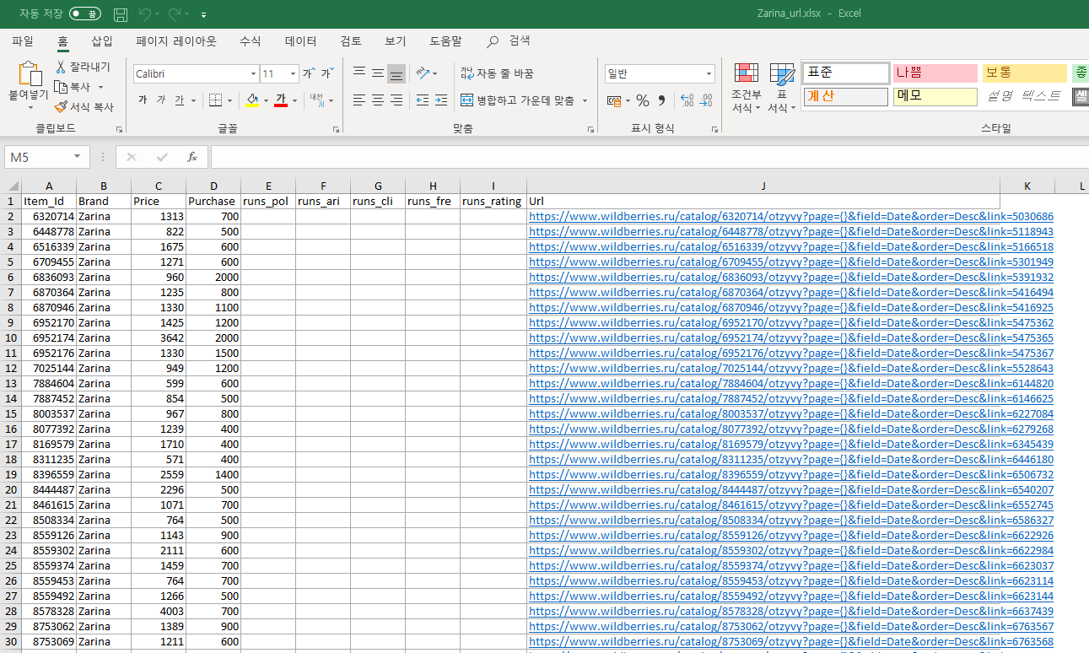Open wildberries link for item 6320714
This screenshot has width=1089, height=653.
791,216
